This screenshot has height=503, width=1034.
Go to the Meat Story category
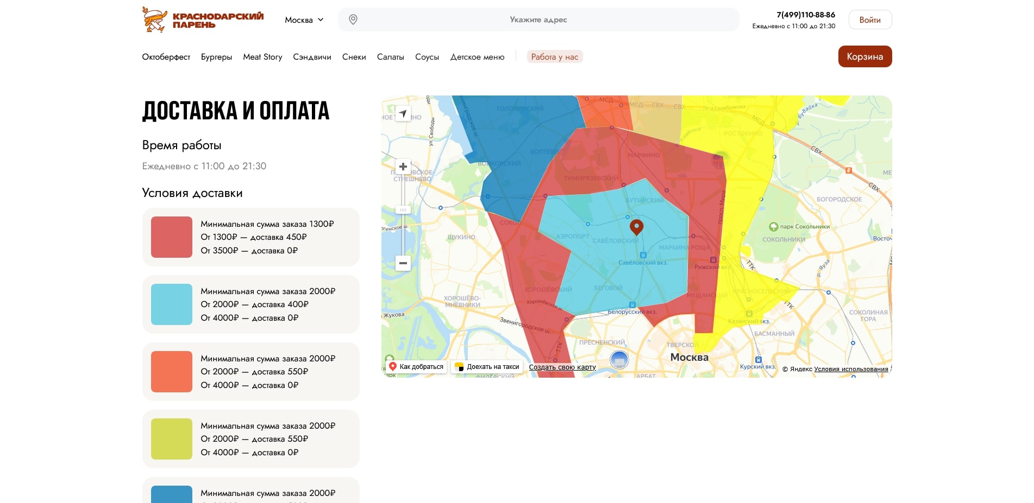tap(262, 57)
